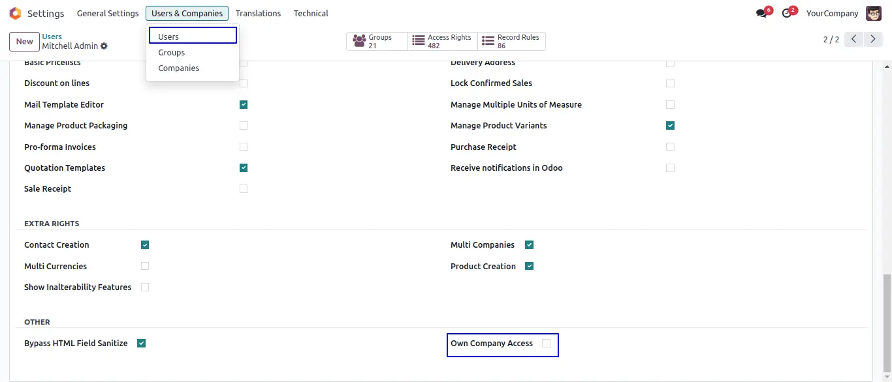Collapse the Users & Companies dropdown menu
The width and height of the screenshot is (892, 382).
pos(187,14)
